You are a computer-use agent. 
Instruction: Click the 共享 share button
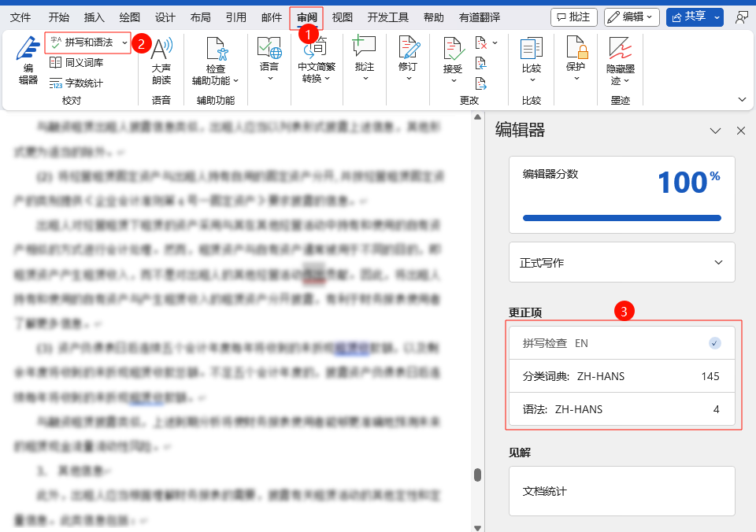pos(695,17)
